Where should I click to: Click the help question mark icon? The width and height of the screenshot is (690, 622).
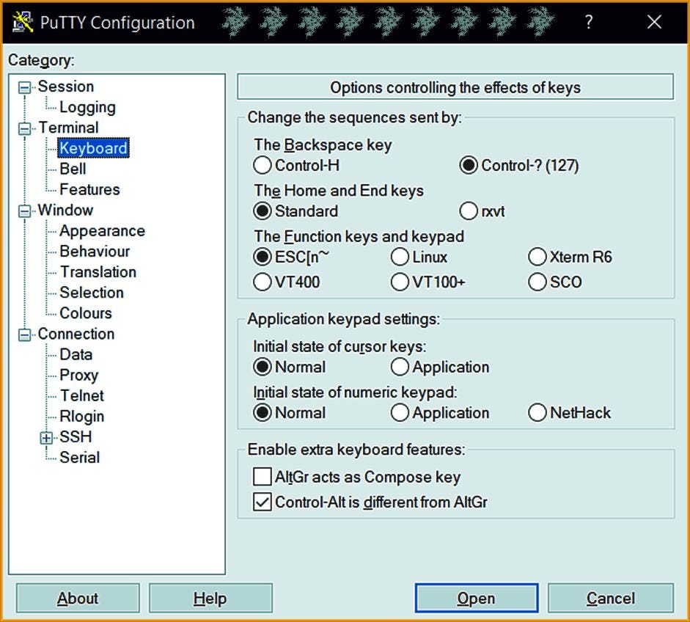(589, 22)
